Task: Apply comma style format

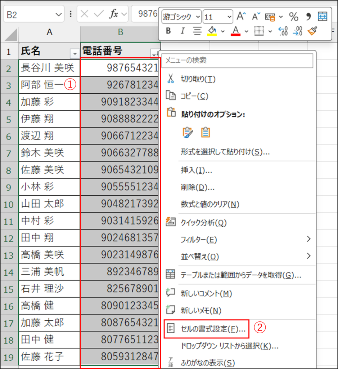Action: tap(308, 17)
